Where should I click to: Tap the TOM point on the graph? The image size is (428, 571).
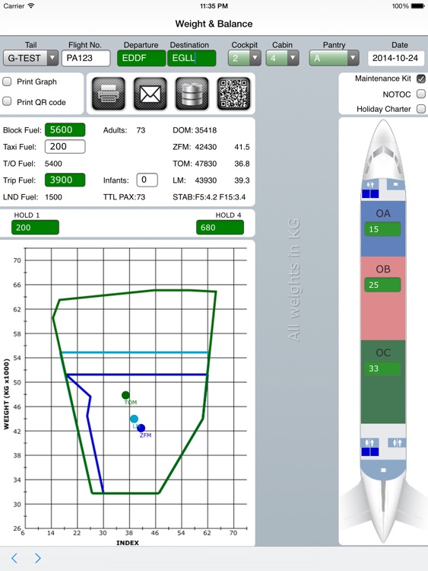(x=125, y=395)
